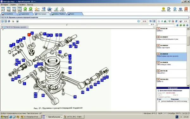Open the Корзина basket icon
The height and width of the screenshot is (119, 190).
56,9
